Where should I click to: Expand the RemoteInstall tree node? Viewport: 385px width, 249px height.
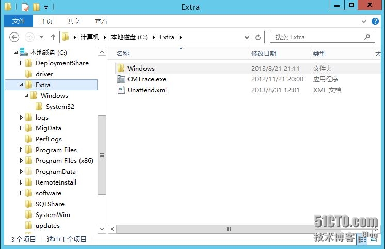point(21,182)
